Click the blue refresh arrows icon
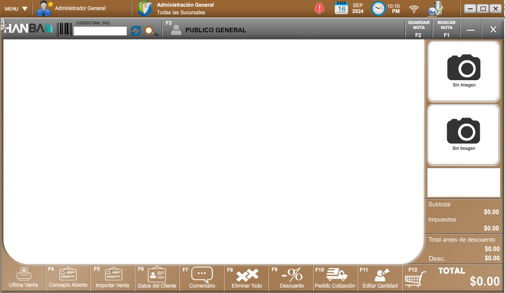 136,31
